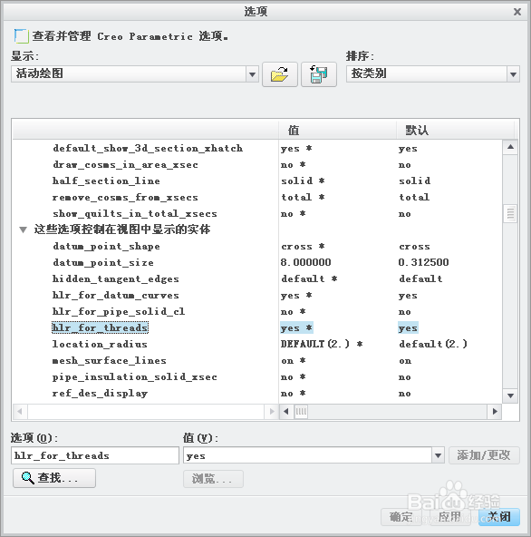Click the cross value of datum_point_shape
Screen dimensions: 531x537
(x=303, y=246)
